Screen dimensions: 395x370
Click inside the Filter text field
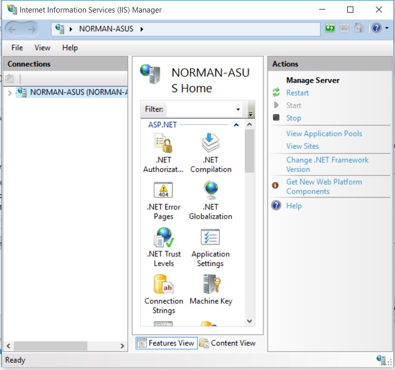pyautogui.click(x=201, y=109)
